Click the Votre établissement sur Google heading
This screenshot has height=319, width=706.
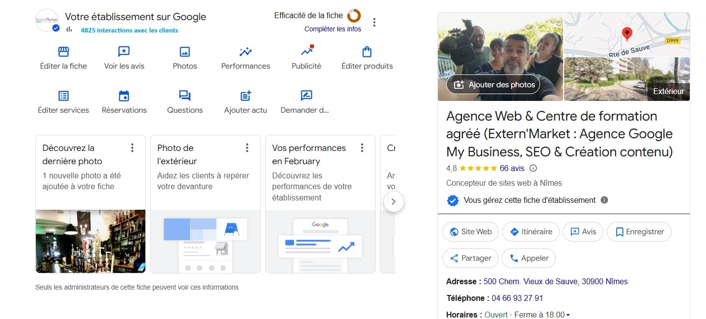pyautogui.click(x=136, y=17)
